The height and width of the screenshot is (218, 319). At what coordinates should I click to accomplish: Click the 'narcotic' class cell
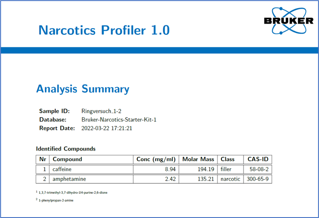[x=230, y=179]
